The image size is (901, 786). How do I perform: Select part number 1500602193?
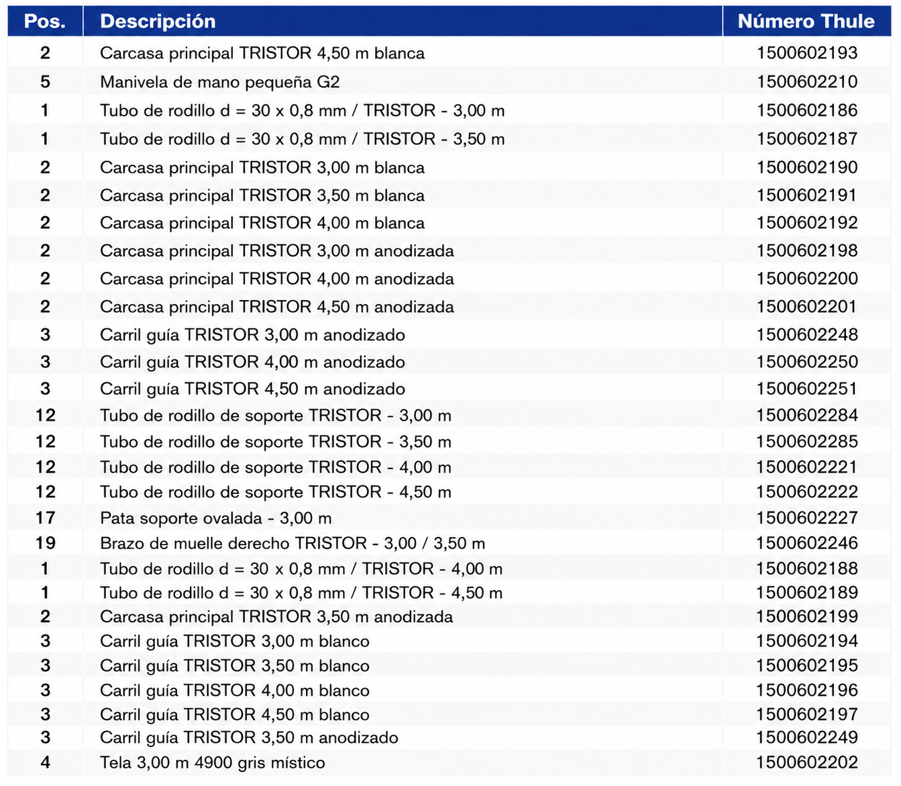[807, 53]
